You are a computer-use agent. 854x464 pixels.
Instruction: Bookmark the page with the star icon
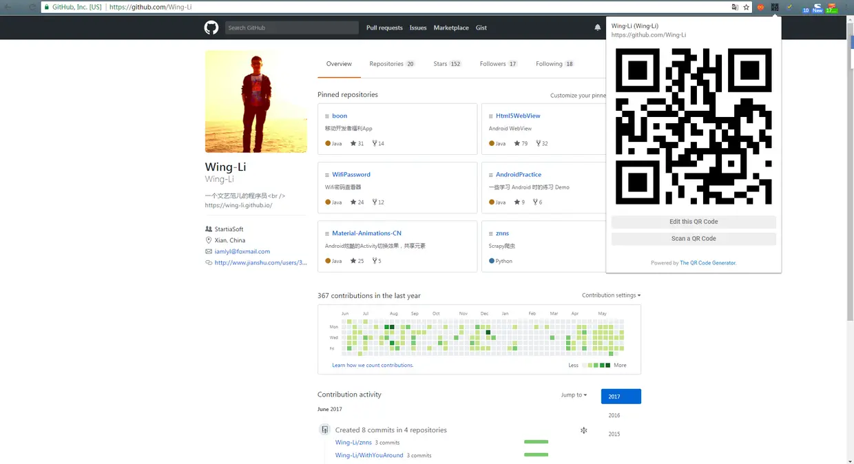point(746,7)
